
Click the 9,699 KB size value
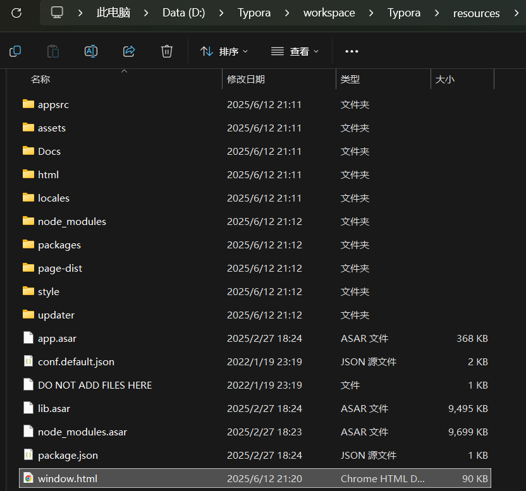click(x=468, y=432)
